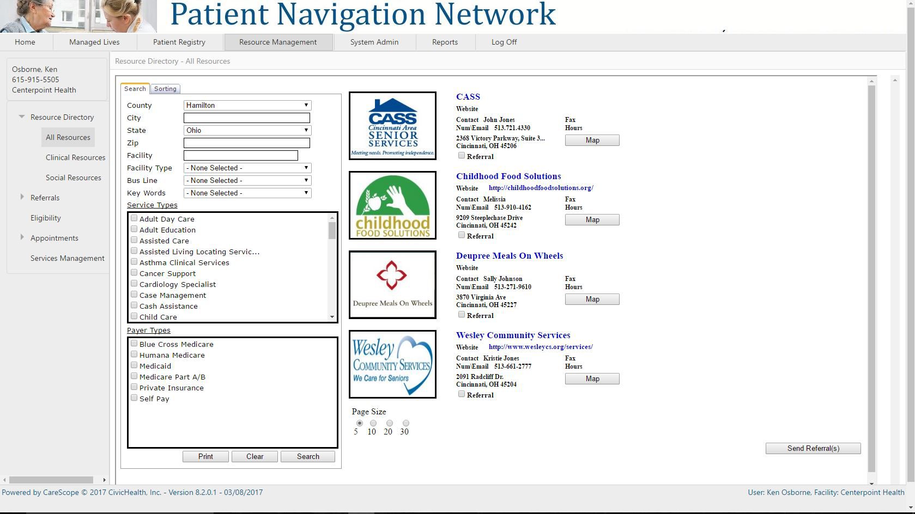Select page size 20 radio button

(390, 423)
